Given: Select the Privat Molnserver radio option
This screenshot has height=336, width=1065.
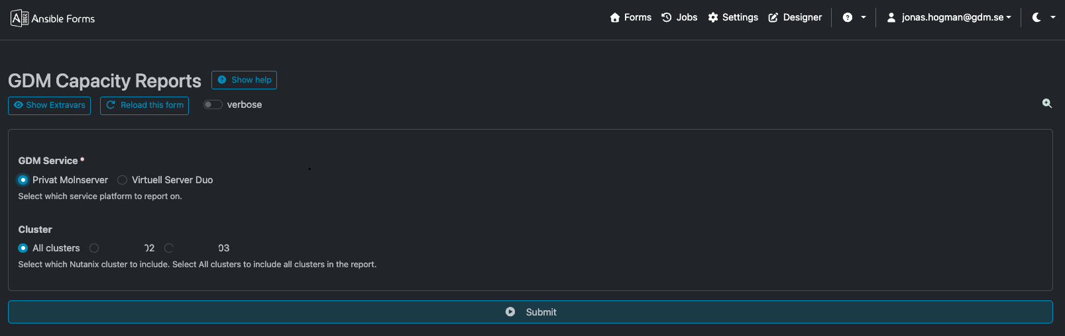Looking at the screenshot, I should [x=23, y=180].
